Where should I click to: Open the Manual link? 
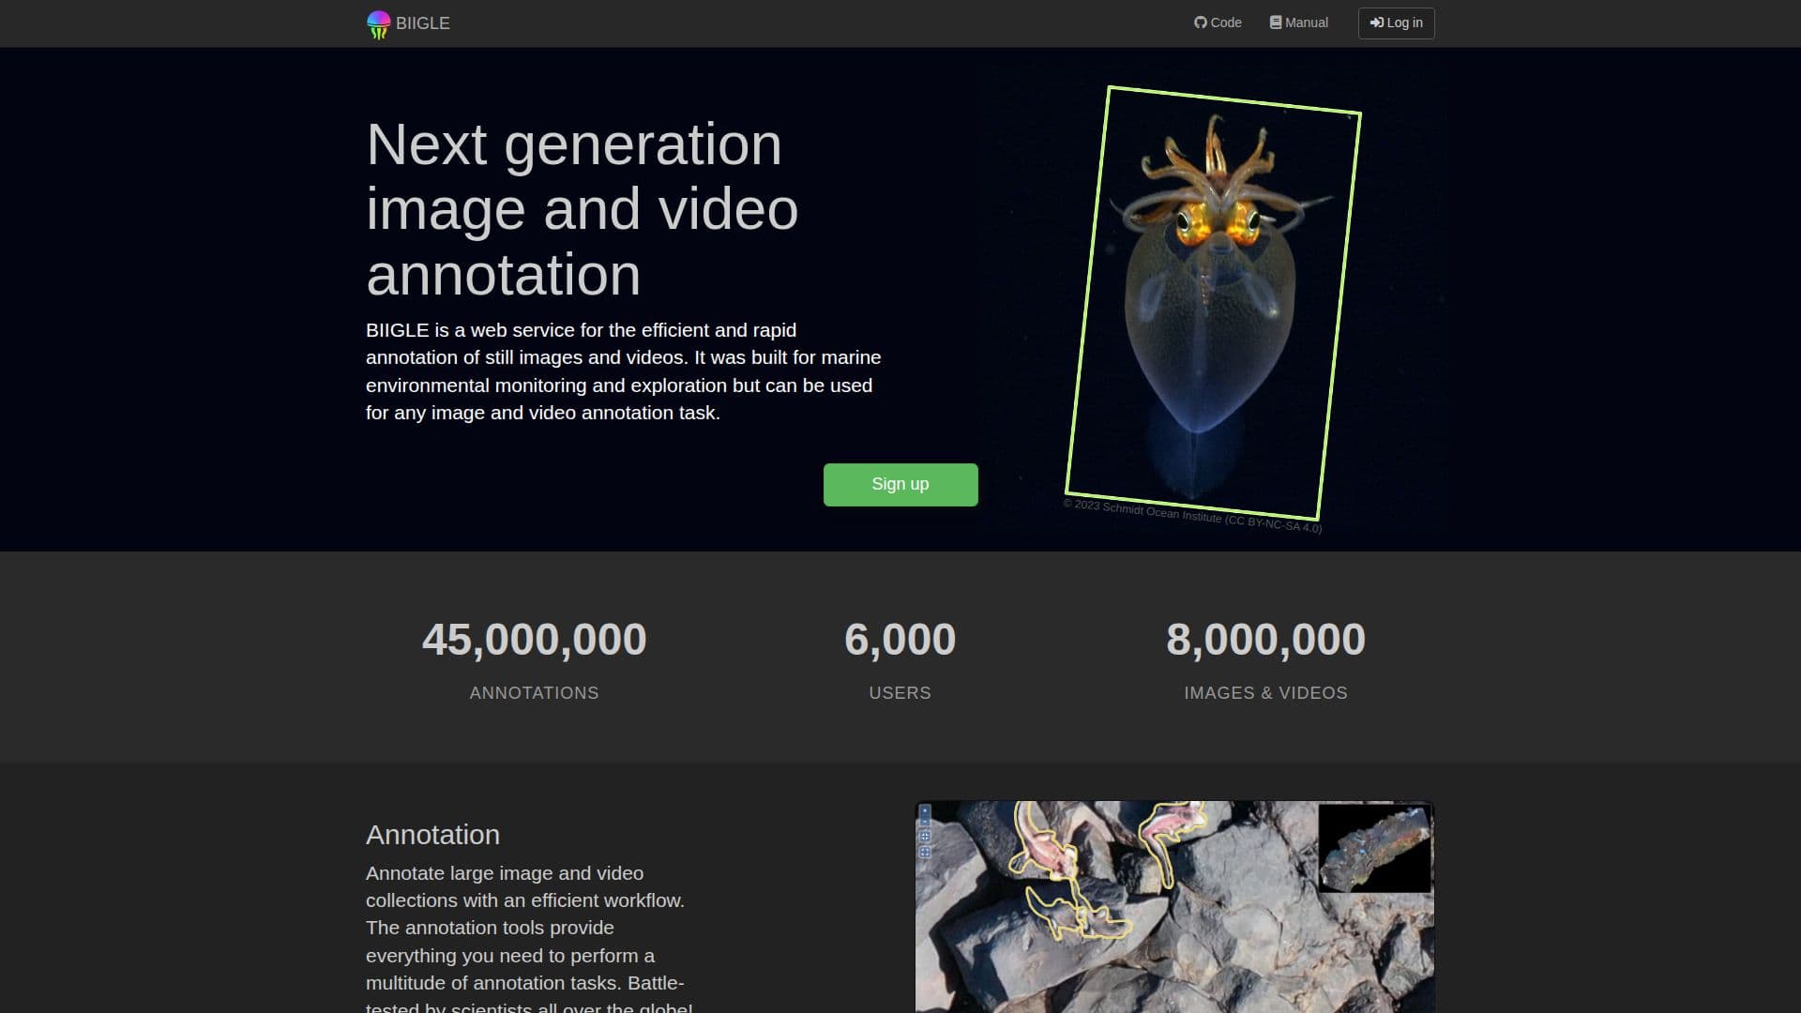1299,23
